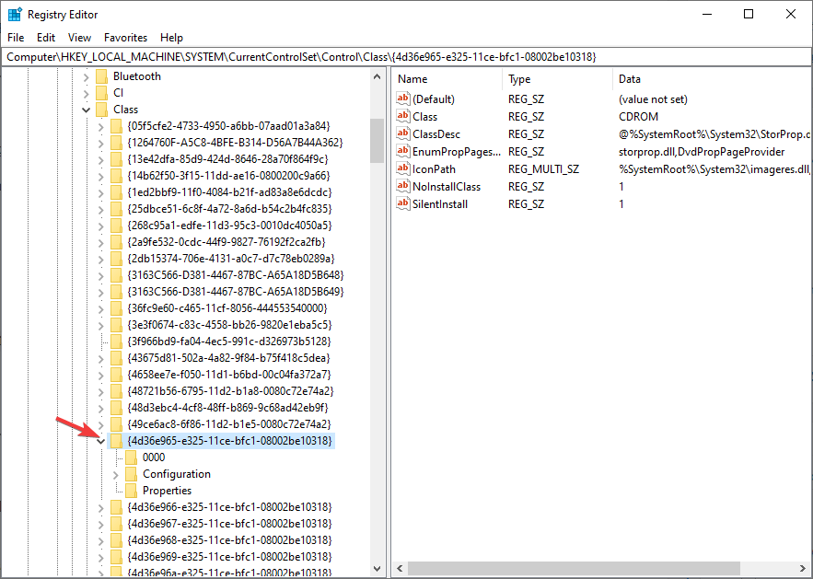Viewport: 813px width, 579px height.
Task: Click the values pane scroll left arrow
Action: (x=401, y=569)
